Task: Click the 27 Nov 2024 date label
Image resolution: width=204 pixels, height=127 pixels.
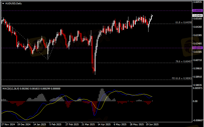Action: [8, 124]
